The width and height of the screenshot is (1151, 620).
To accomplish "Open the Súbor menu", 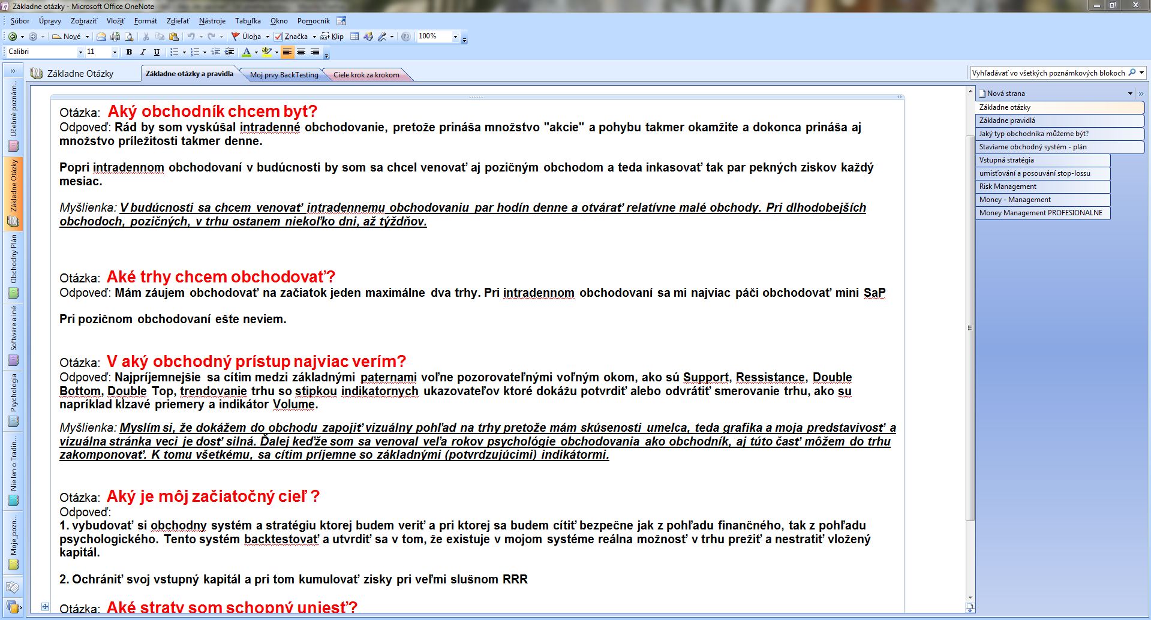I will click(20, 21).
